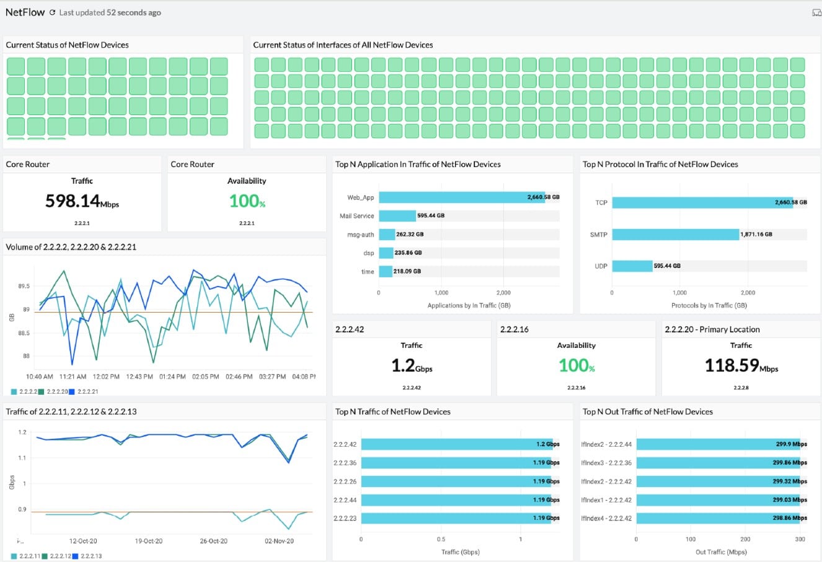Select '2.2.2.20 - Primary Location' widget title
This screenshot has height=562, width=822.
712,329
